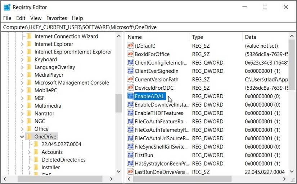Click 22.045.0227.0004 data of LastRunOneDriveVersi...
Viewport: 297px width, 184px height.
point(265,172)
